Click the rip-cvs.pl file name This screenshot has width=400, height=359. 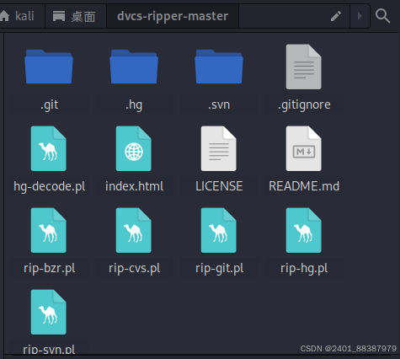pos(135,268)
